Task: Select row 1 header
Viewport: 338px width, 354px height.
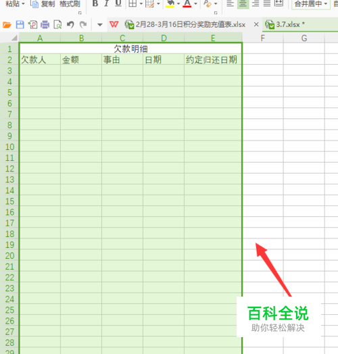Action: click(x=9, y=49)
